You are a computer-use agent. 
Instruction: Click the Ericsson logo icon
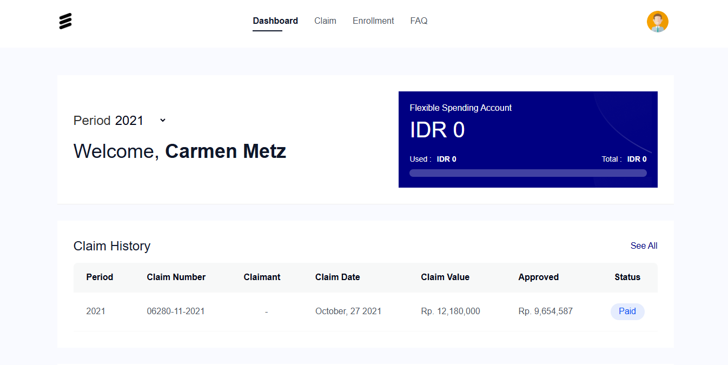(65, 21)
